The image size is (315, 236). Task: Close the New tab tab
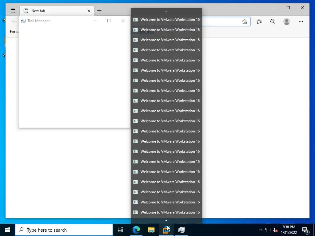coord(89,11)
